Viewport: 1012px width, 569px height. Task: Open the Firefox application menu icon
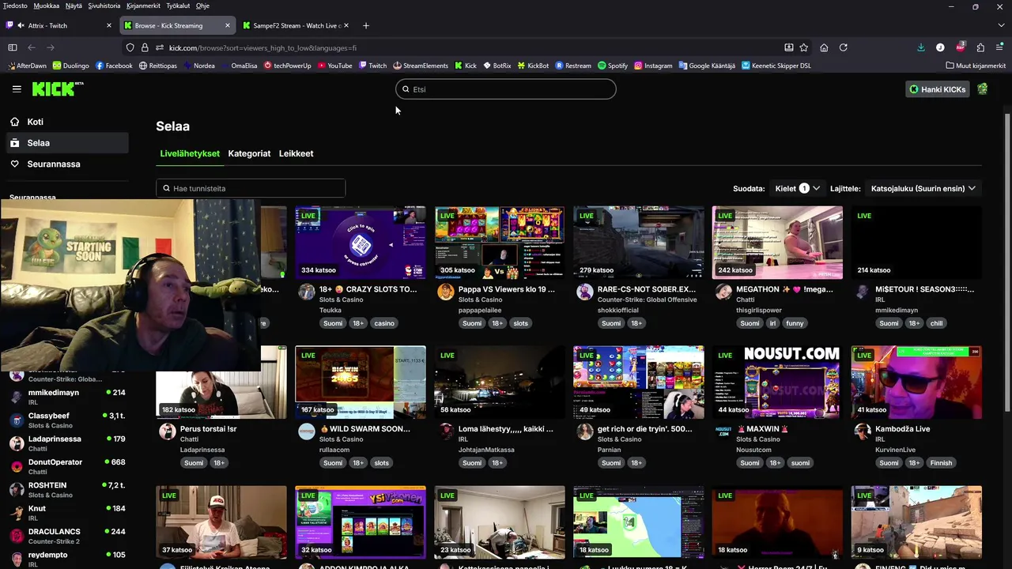pyautogui.click(x=999, y=47)
